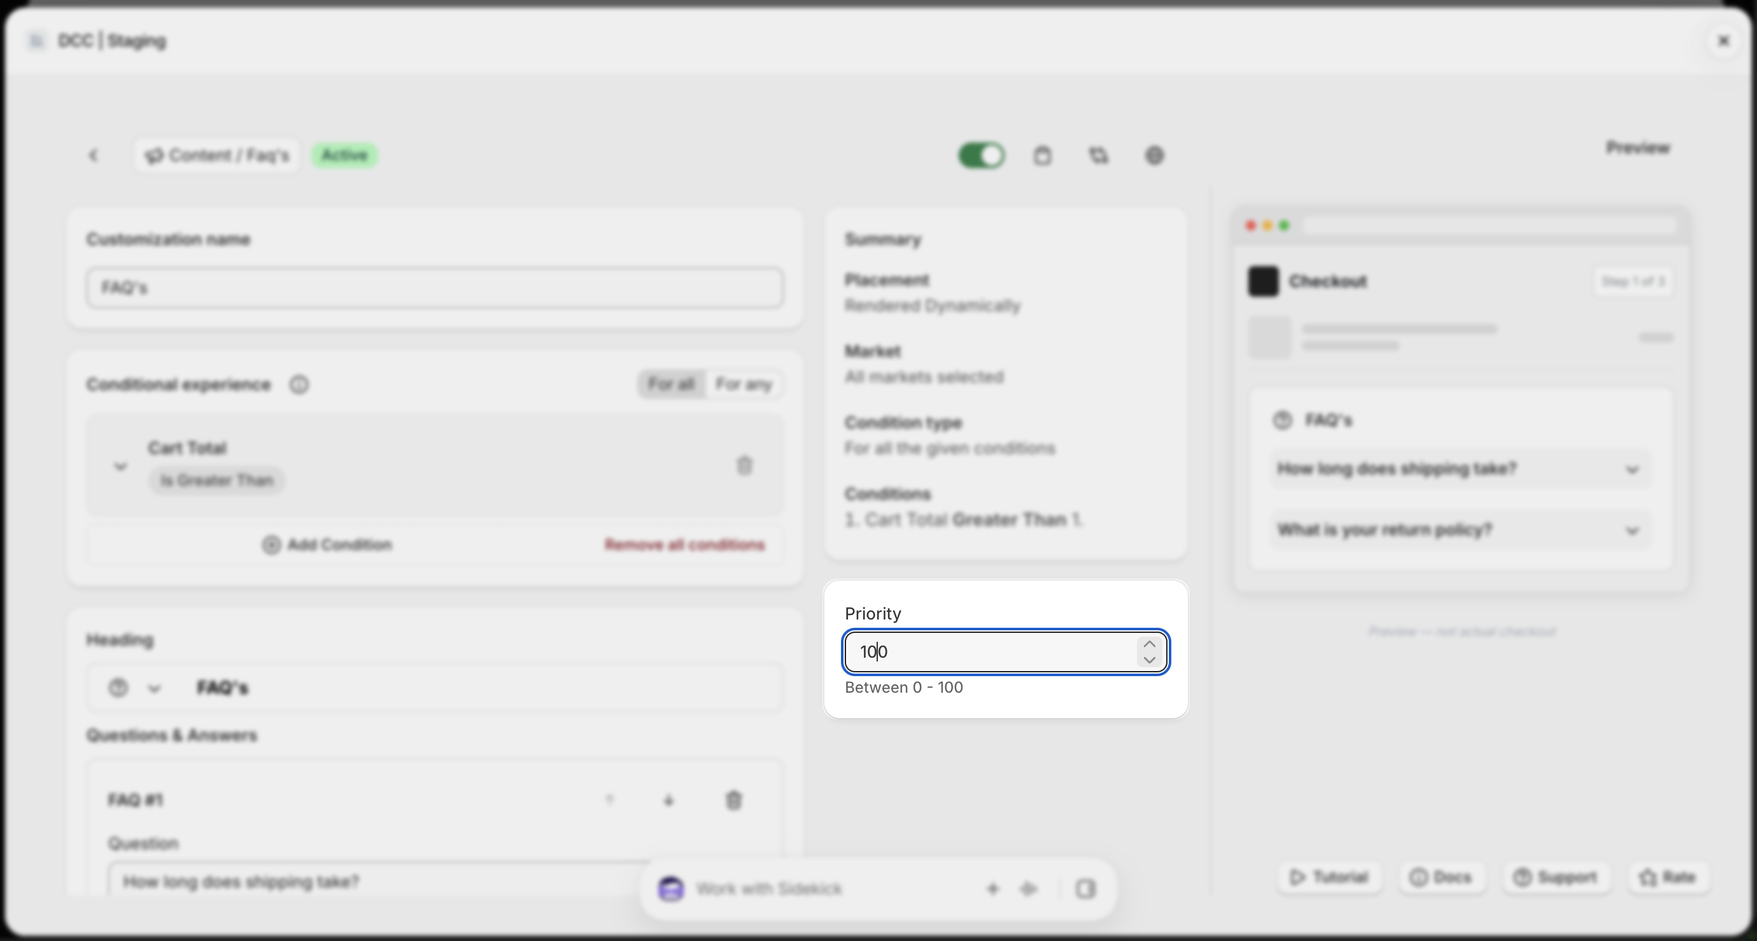The height and width of the screenshot is (941, 1757).
Task: Toggle the customization active switch off
Action: tap(982, 155)
